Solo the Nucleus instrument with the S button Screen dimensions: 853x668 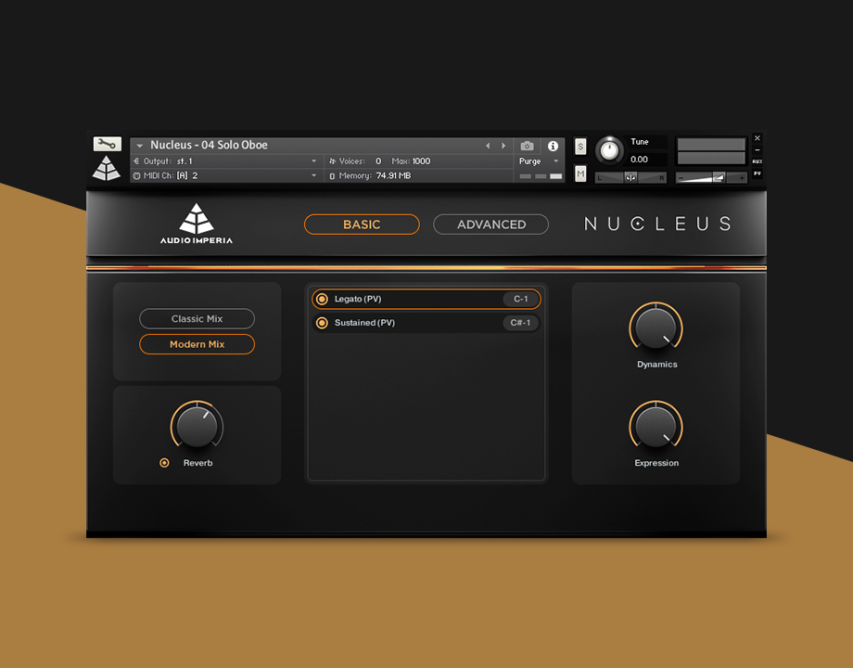[x=580, y=146]
